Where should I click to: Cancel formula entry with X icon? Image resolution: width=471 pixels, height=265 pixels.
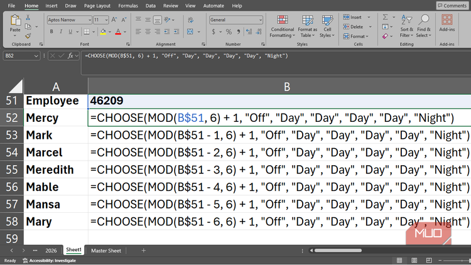53,56
